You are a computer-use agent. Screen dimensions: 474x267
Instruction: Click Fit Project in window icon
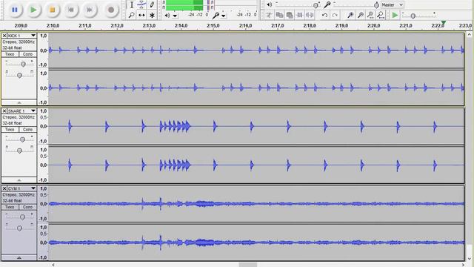[381, 15]
